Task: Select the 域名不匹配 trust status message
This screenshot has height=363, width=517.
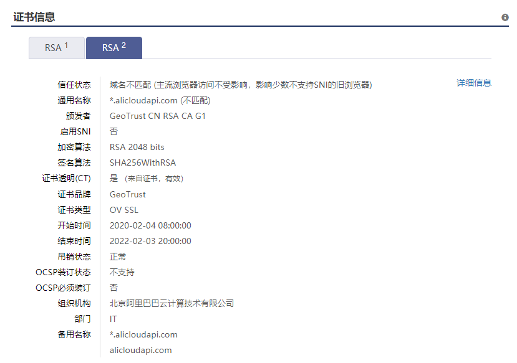Action: pos(241,85)
